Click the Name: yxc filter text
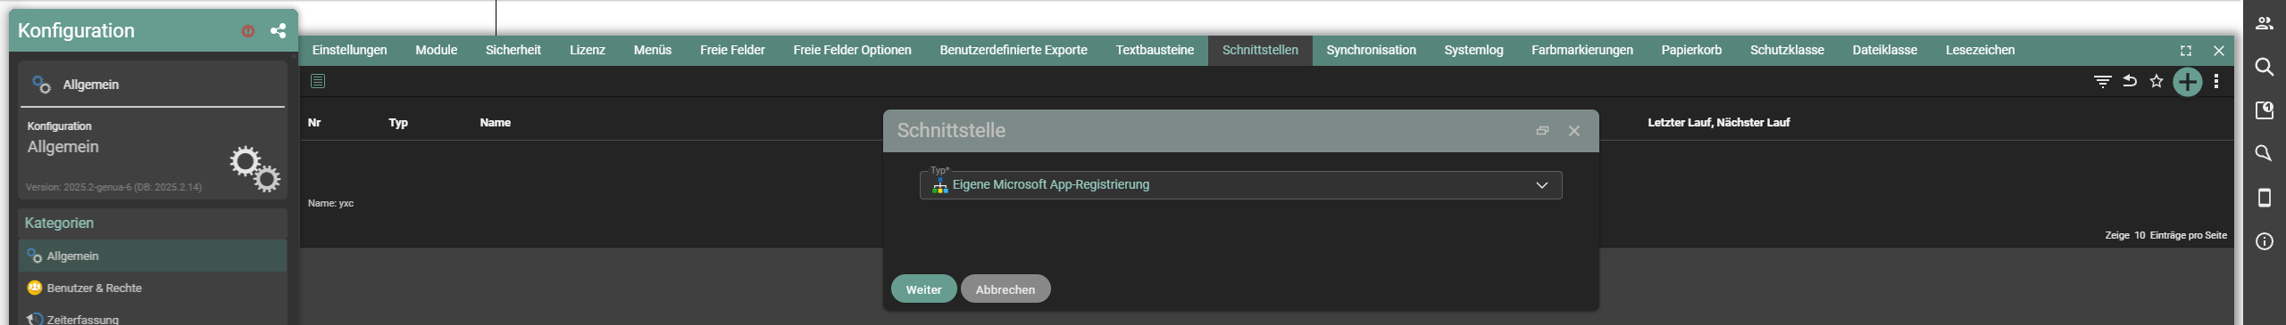This screenshot has height=325, width=2286. (330, 204)
